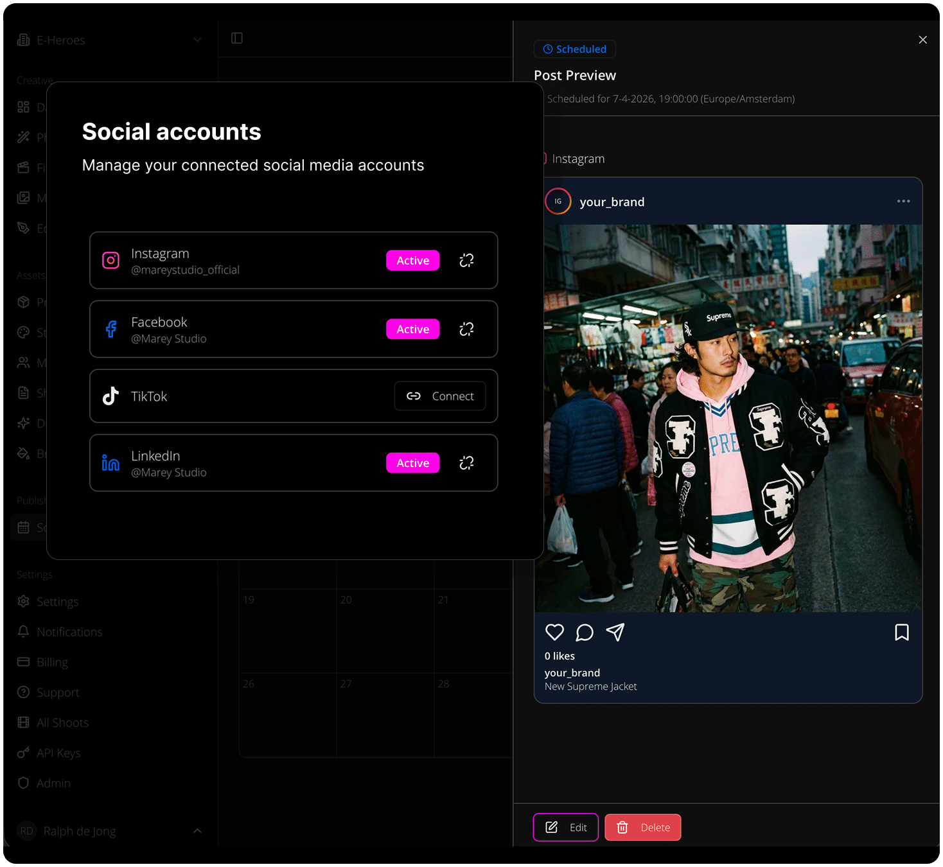The image size is (943, 867).
Task: Click the comment bubble icon
Action: [585, 633]
